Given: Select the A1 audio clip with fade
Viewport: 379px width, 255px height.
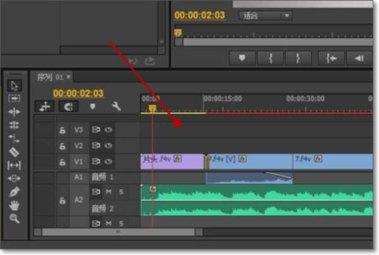Looking at the screenshot, I should pos(250,178).
